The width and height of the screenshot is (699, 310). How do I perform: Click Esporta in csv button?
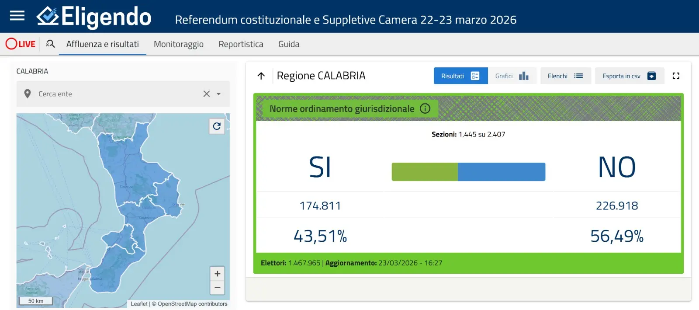click(x=629, y=76)
